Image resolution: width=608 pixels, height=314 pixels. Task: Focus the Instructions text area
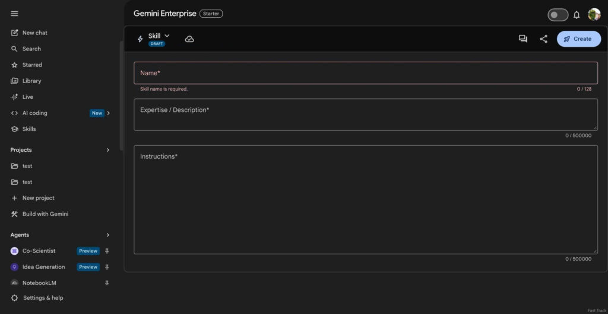coord(365,200)
